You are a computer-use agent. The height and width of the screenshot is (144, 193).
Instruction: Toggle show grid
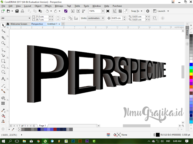point(120,11)
